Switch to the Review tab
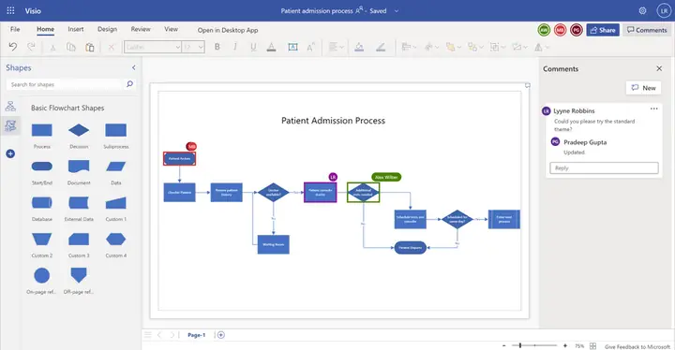Viewport: 675px width, 350px height. pyautogui.click(x=141, y=29)
